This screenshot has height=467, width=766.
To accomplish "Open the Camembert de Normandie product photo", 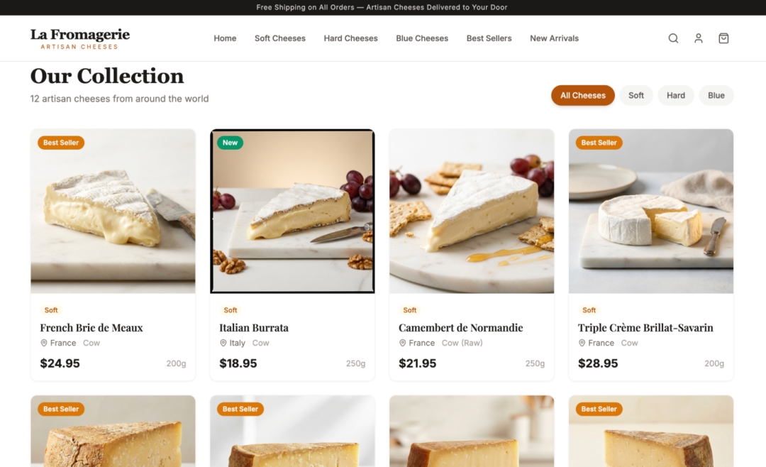I will pos(472,211).
